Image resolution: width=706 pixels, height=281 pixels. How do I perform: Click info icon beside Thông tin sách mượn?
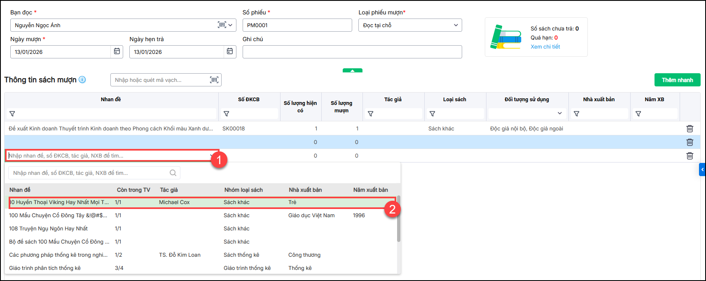(82, 80)
